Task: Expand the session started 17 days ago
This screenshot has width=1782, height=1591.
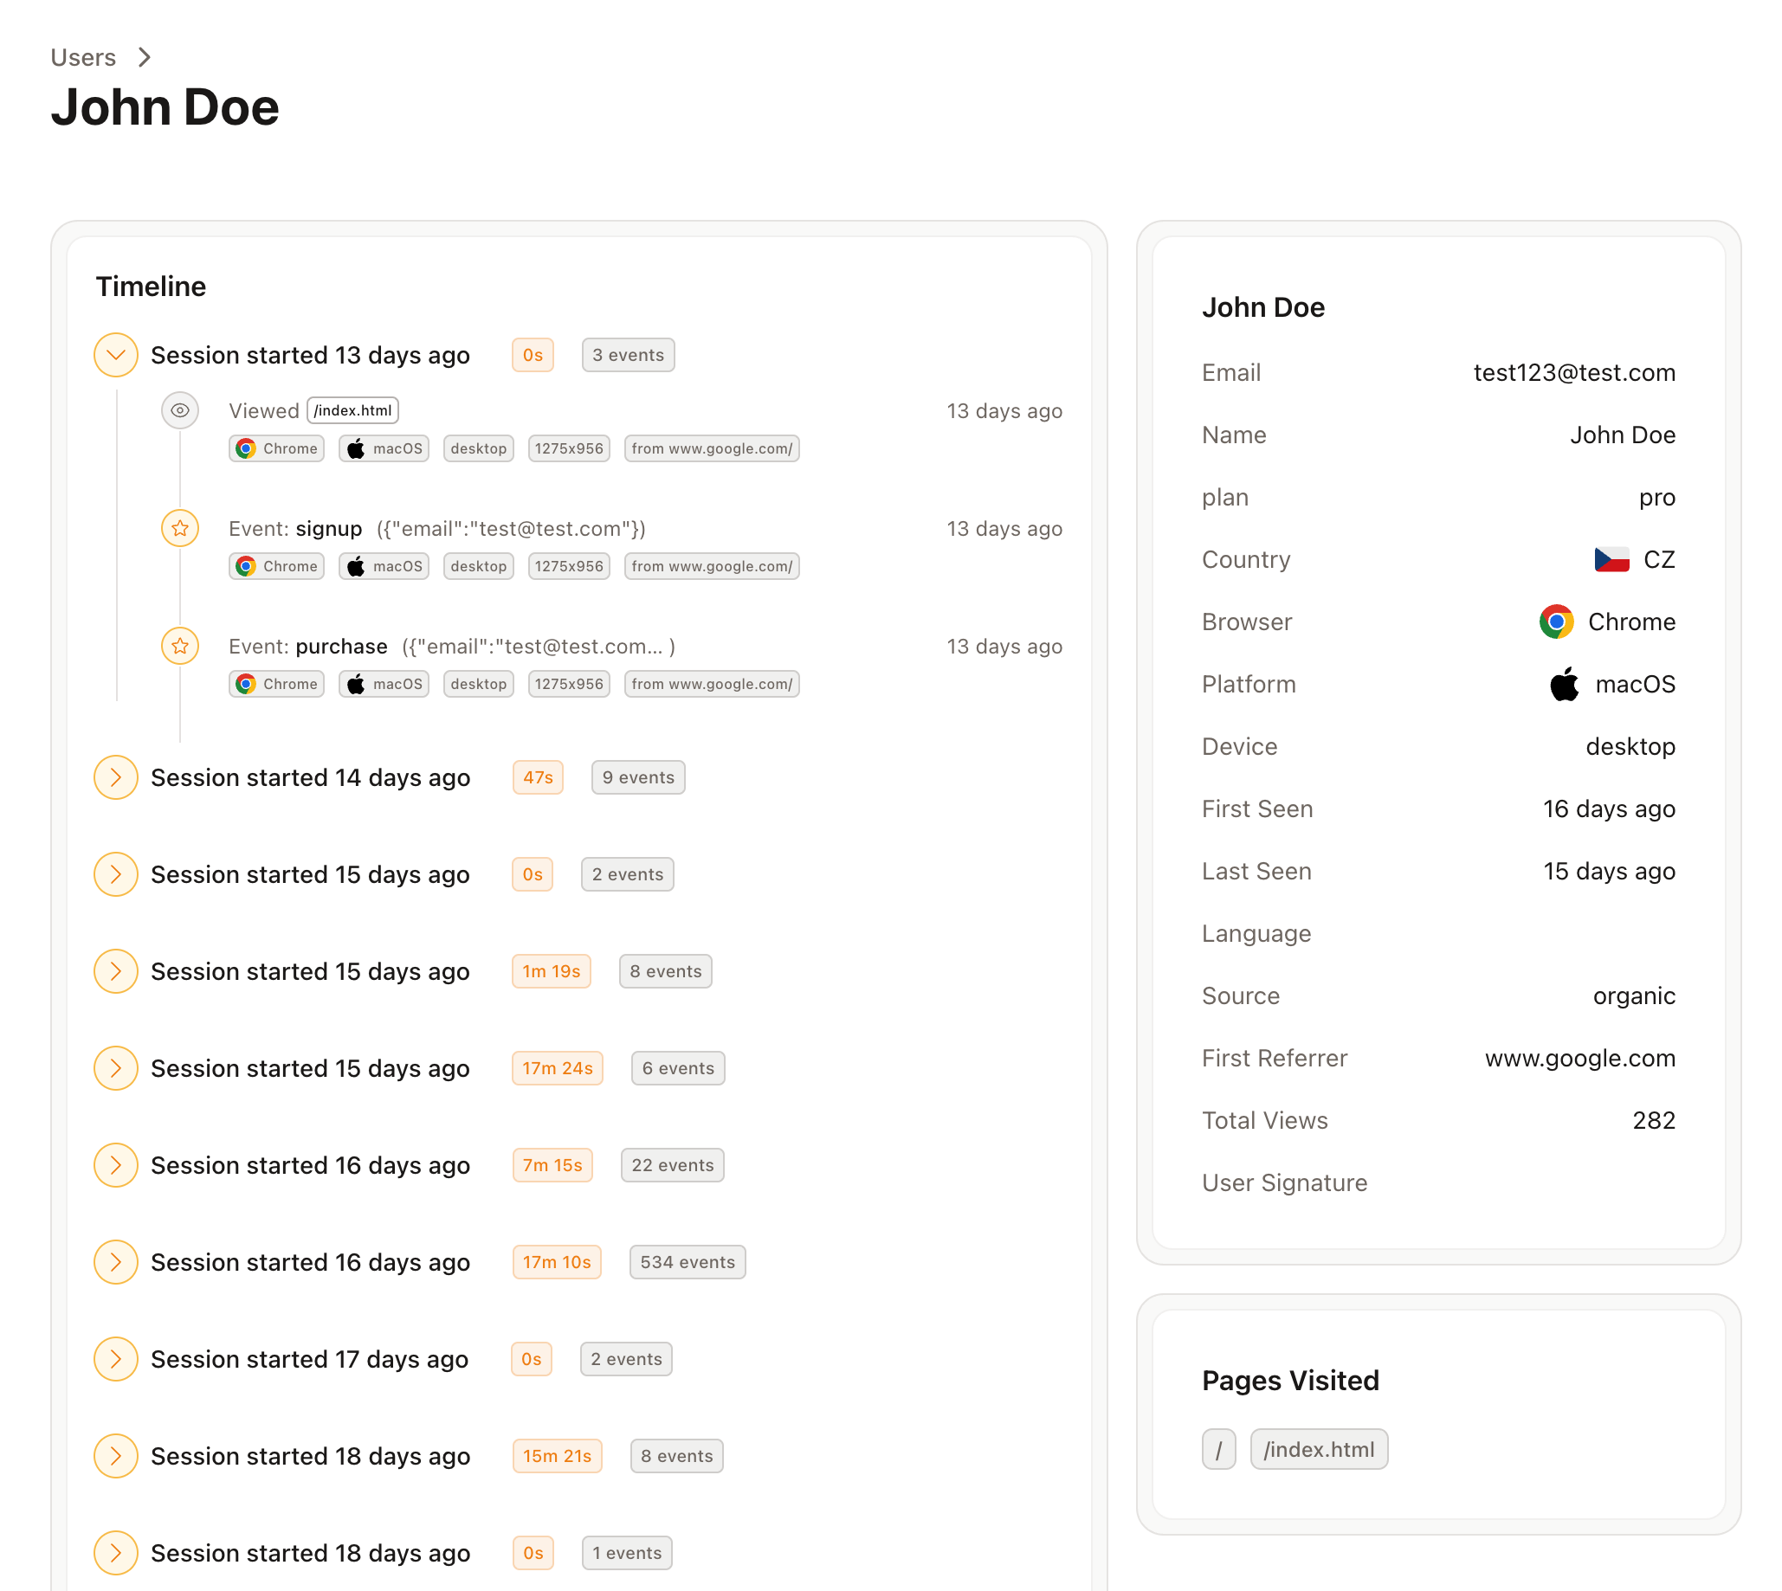Action: point(116,1359)
